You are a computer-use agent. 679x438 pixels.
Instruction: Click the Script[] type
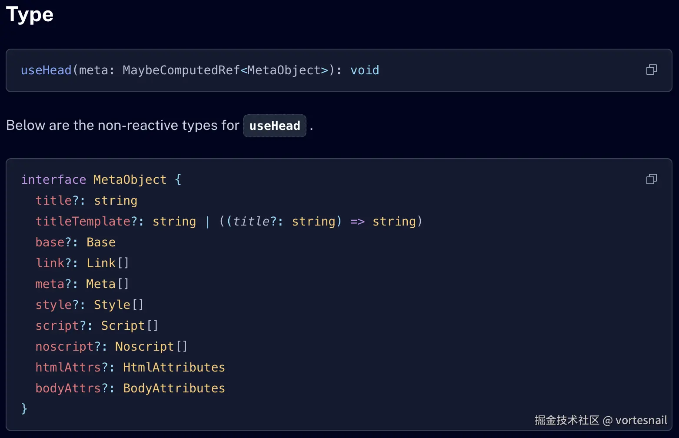(x=130, y=326)
